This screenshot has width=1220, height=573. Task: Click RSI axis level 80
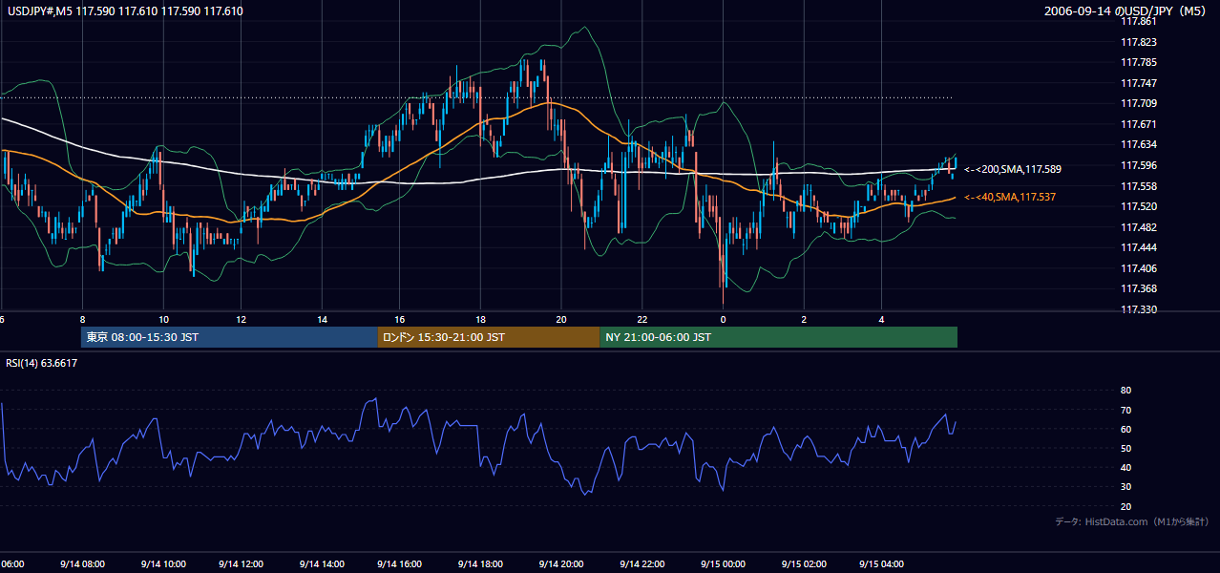1125,391
